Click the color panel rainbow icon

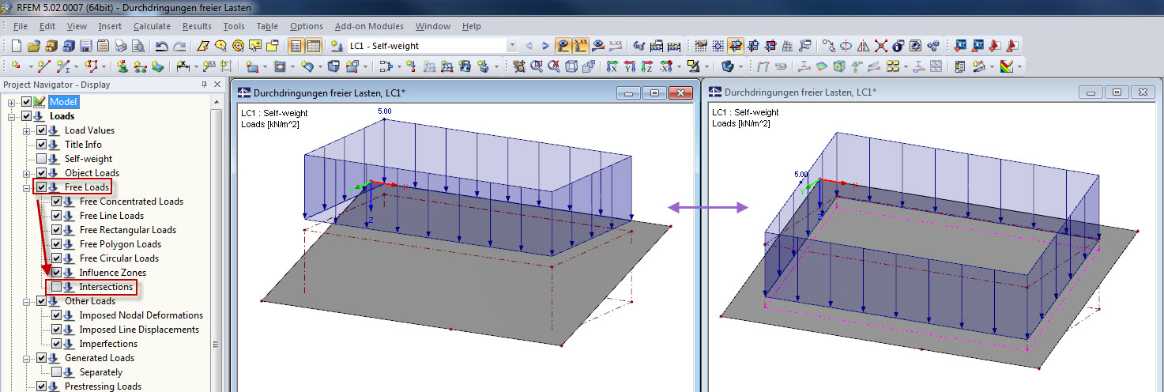point(1008,66)
